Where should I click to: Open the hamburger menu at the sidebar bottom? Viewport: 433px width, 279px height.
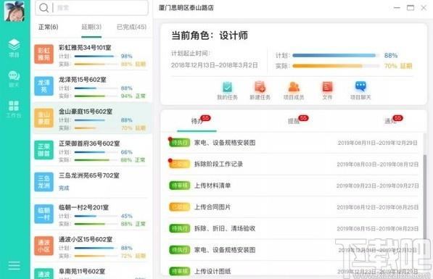pos(14,265)
